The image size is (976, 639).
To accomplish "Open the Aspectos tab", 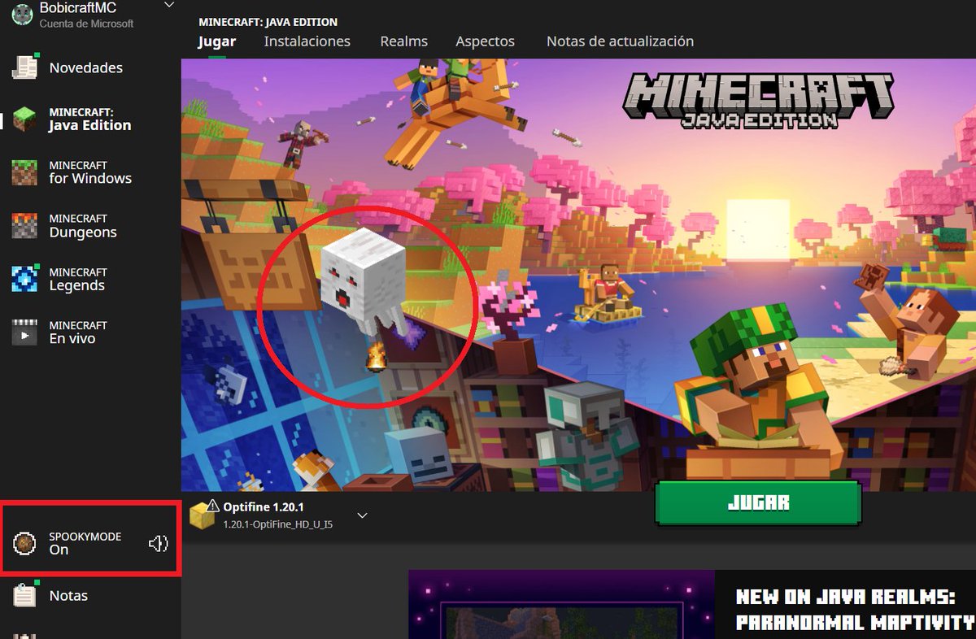I will click(486, 41).
